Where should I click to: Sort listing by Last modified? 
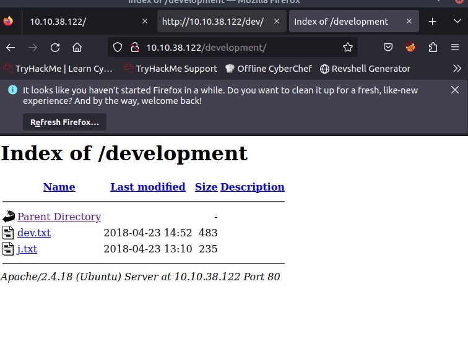pos(148,187)
